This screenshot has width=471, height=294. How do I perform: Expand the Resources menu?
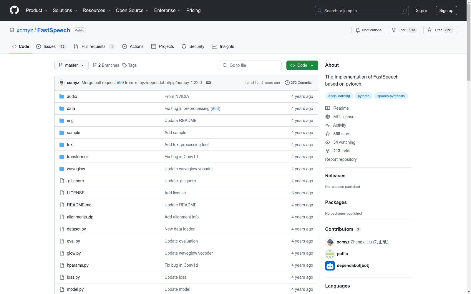tap(97, 10)
